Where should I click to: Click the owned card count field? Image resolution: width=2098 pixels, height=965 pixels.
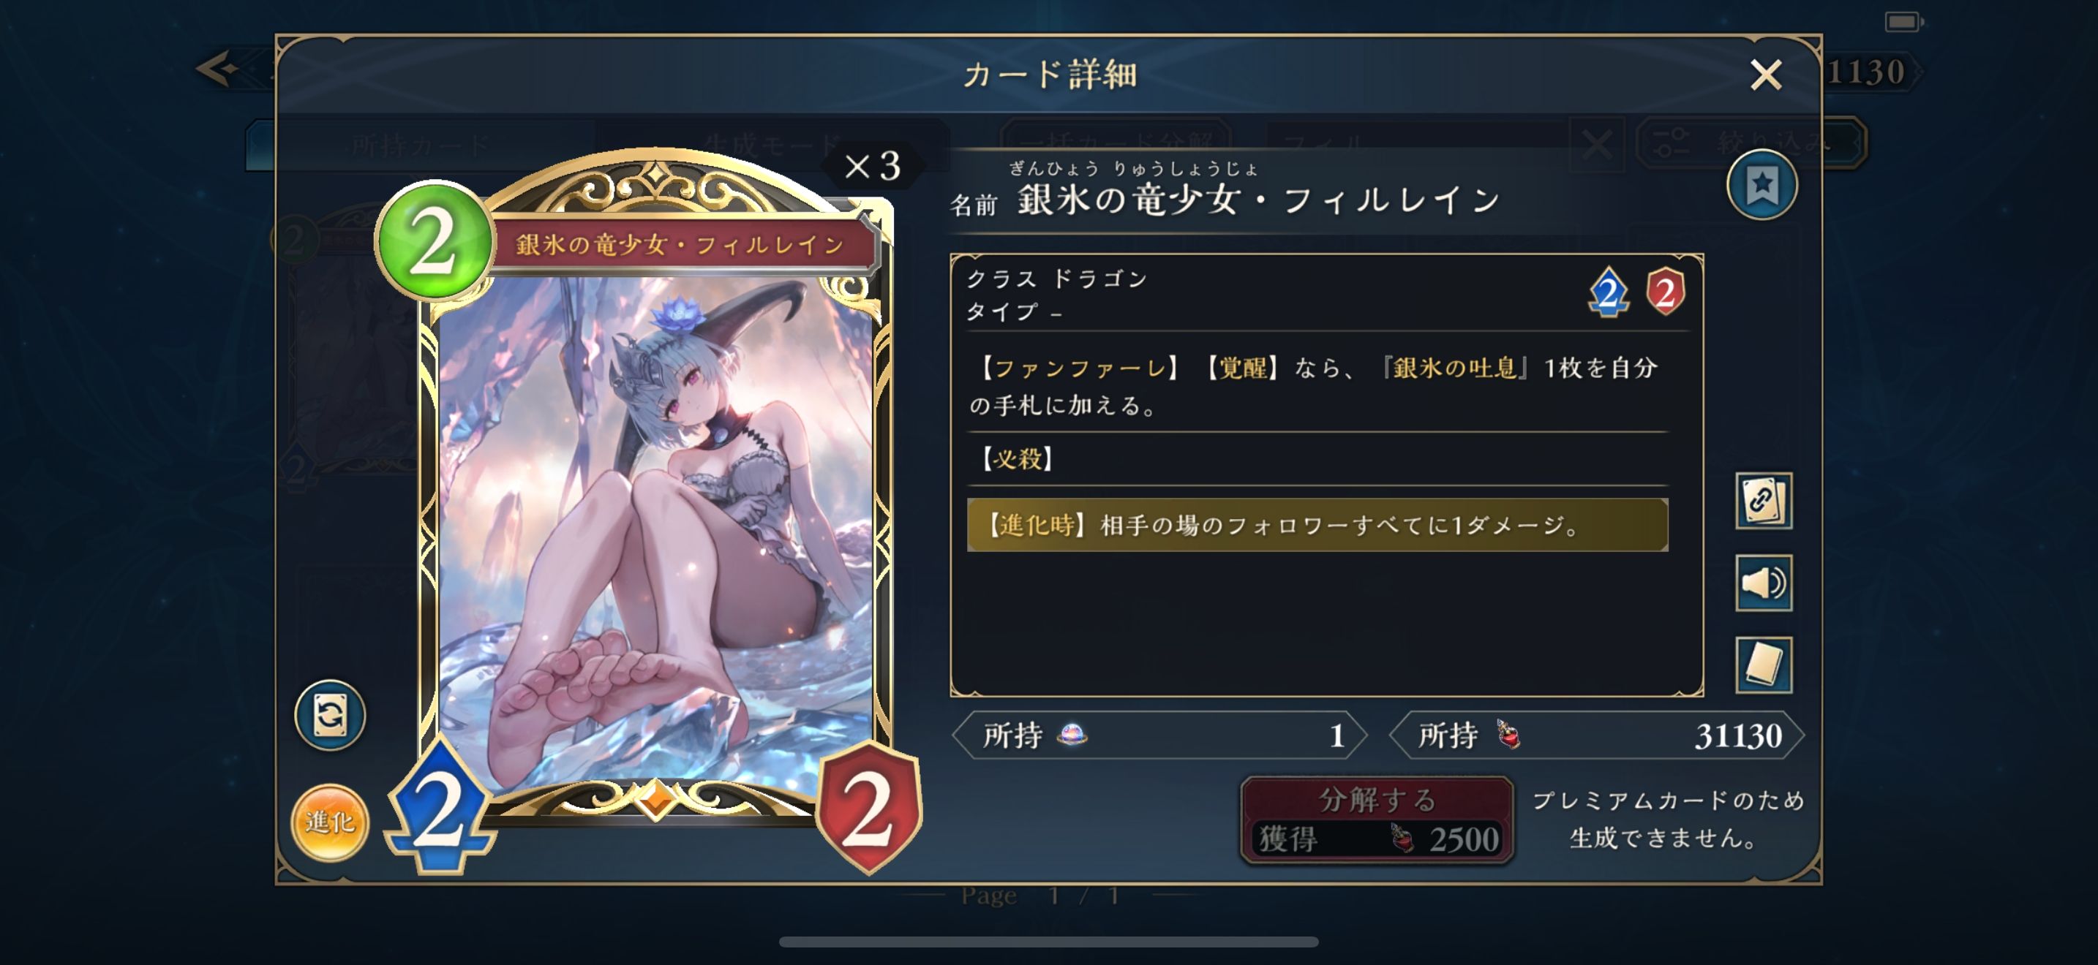coord(1158,735)
